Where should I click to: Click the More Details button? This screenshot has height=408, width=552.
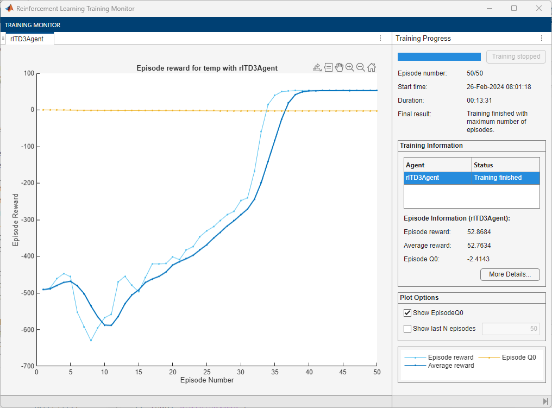pyautogui.click(x=510, y=274)
